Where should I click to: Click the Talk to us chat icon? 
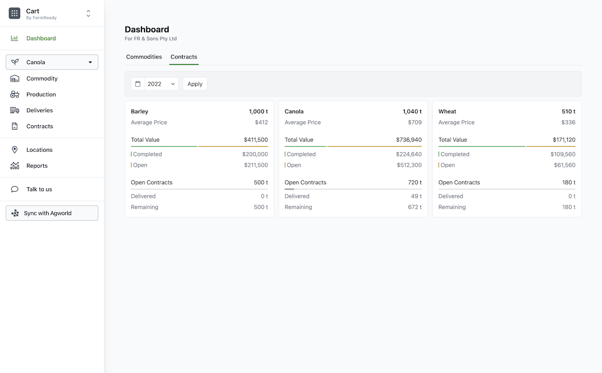coord(15,189)
